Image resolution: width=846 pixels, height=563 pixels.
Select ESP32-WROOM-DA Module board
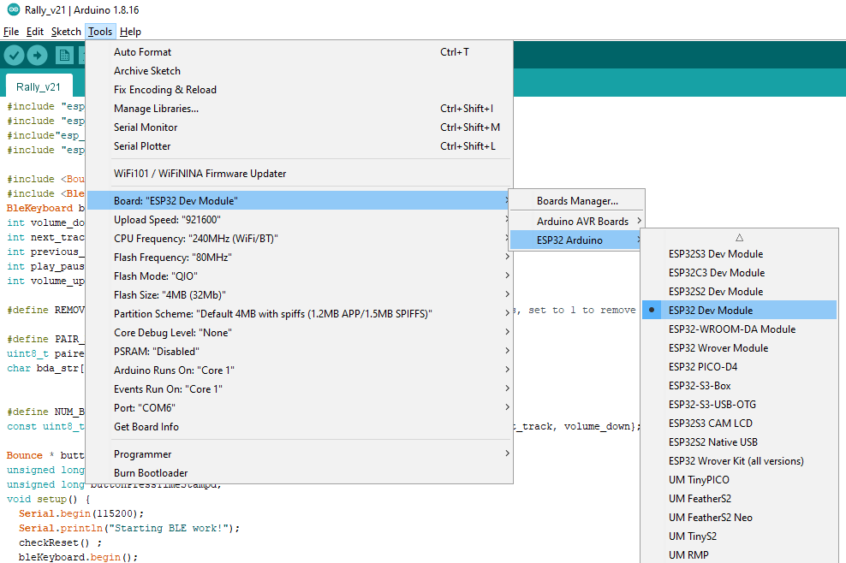(x=739, y=329)
